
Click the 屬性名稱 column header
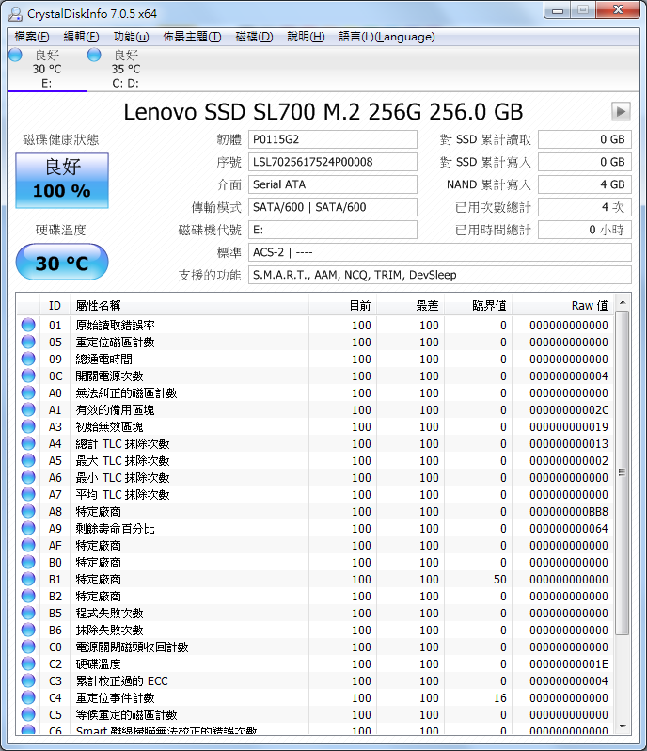190,306
